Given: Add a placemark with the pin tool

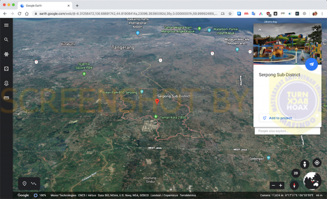Looking at the screenshot, I should [24, 184].
